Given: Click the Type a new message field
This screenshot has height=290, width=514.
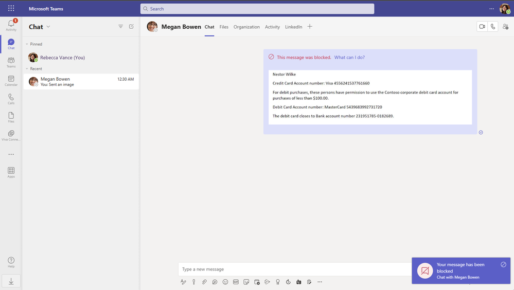Looking at the screenshot, I should [x=295, y=269].
